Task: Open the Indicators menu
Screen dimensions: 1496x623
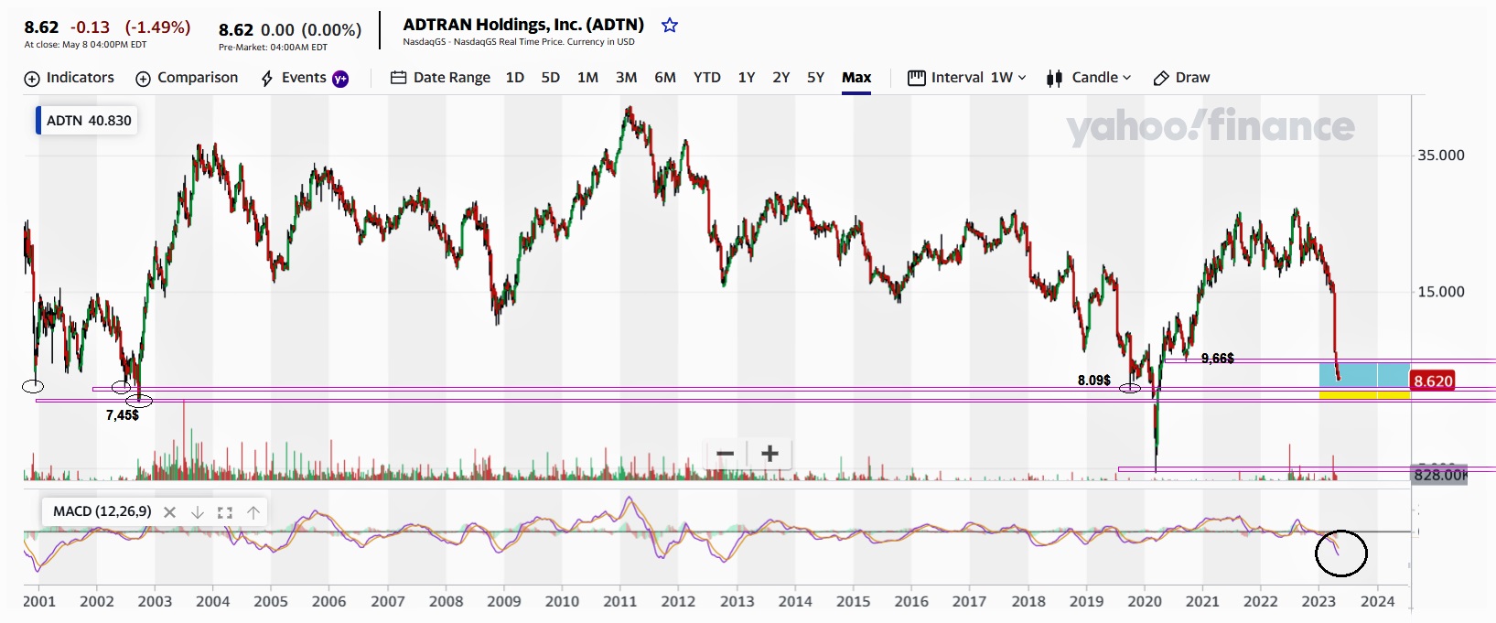Action: click(x=70, y=78)
